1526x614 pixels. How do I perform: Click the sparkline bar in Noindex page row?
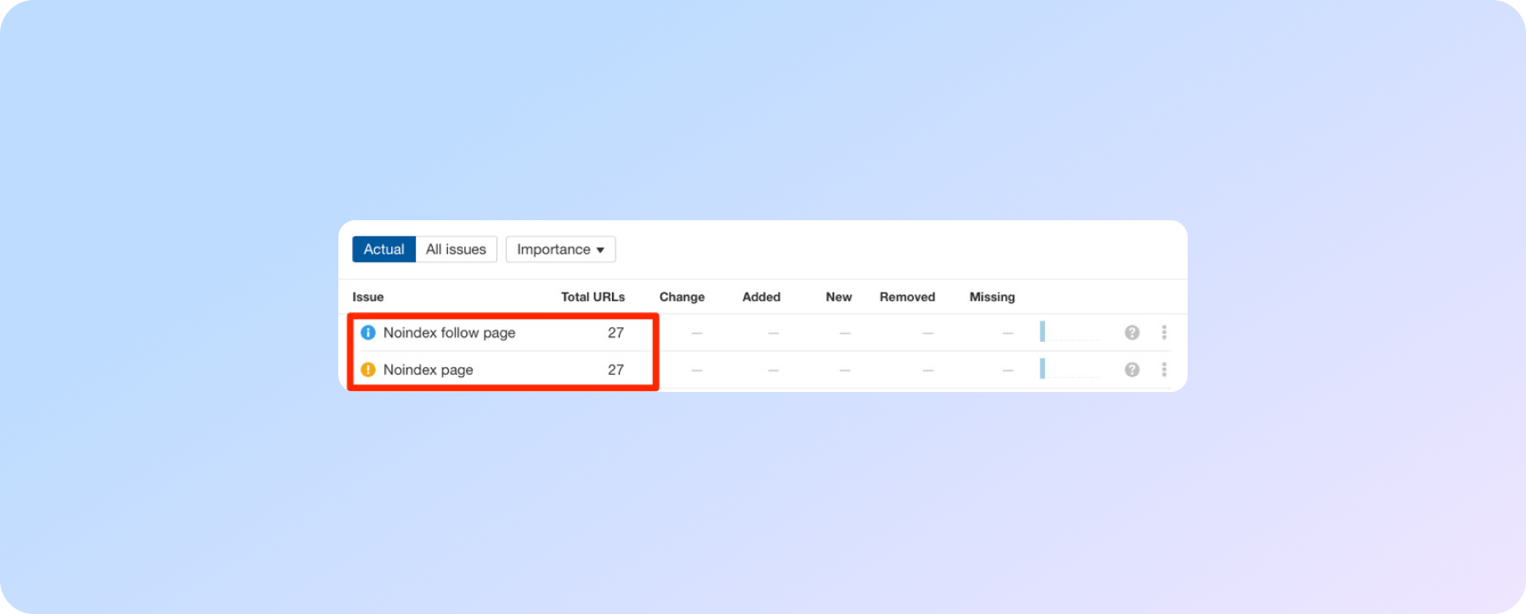[1042, 368]
